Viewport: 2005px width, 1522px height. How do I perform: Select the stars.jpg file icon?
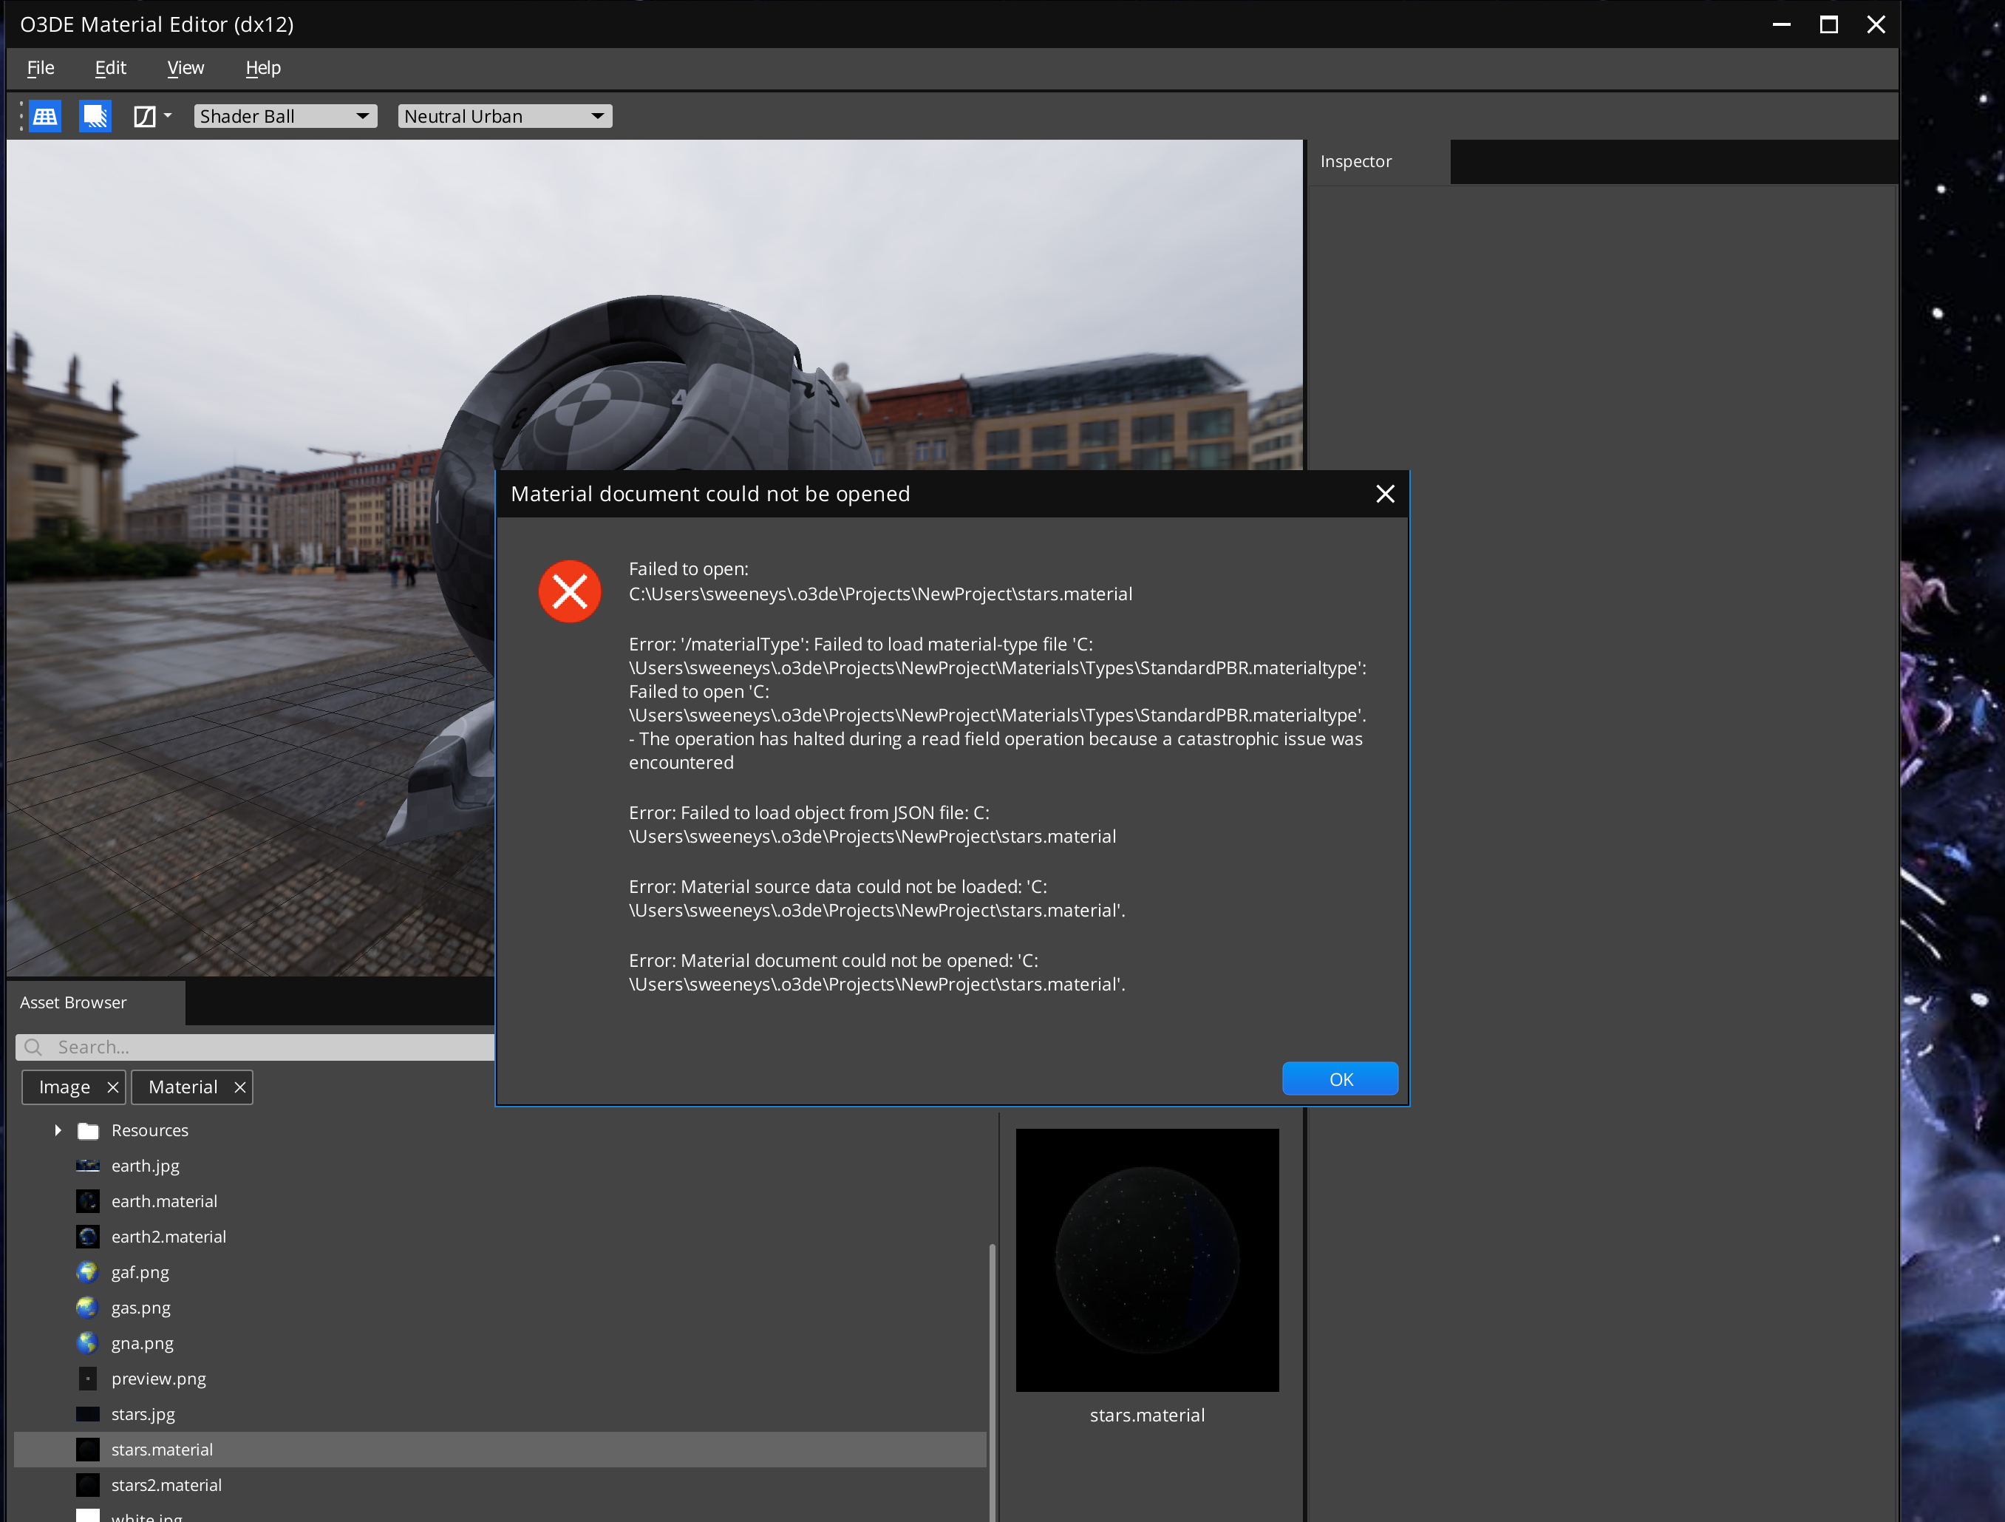pos(87,1414)
